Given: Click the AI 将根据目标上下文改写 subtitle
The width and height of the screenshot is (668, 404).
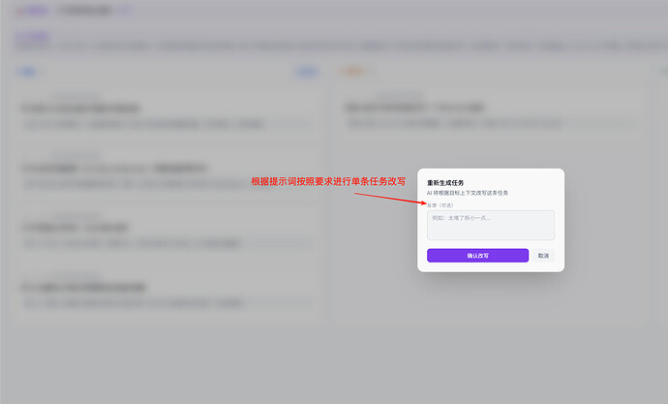Looking at the screenshot, I should [x=468, y=193].
